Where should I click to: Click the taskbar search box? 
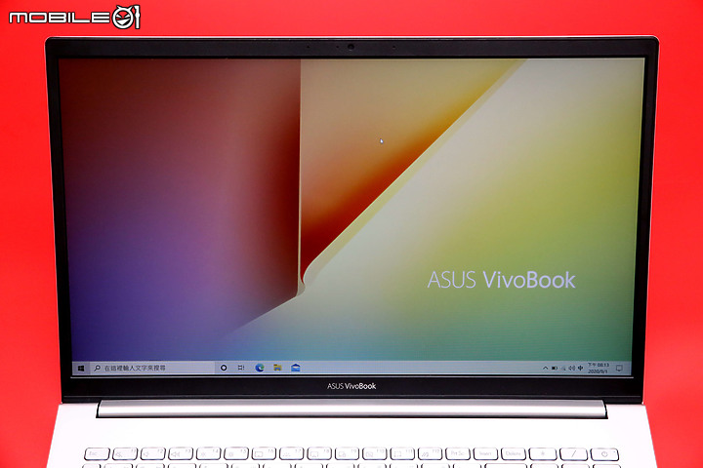tap(152, 369)
